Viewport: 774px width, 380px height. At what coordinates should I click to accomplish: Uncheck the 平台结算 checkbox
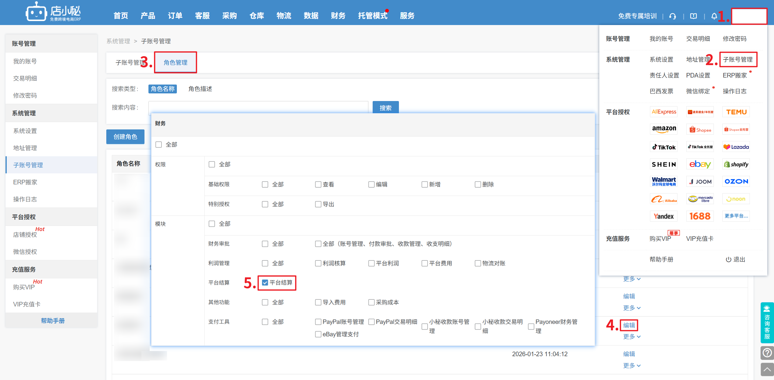265,283
